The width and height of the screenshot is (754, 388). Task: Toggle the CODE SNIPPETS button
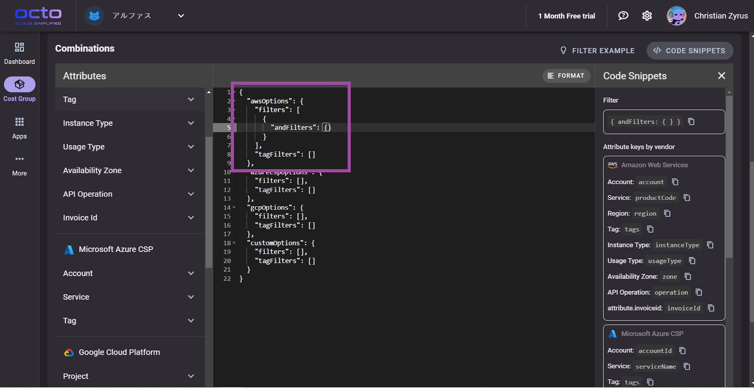pyautogui.click(x=690, y=51)
